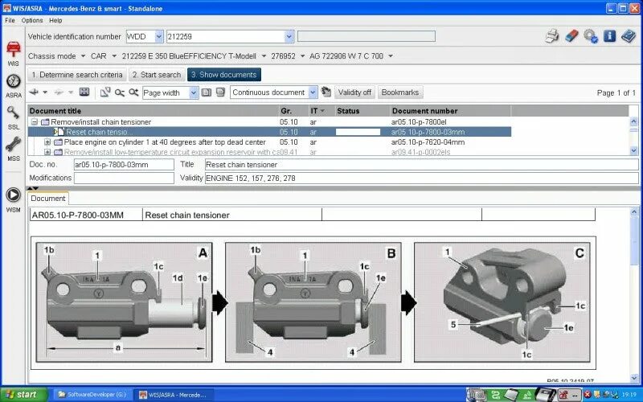Click the WIS/ASRA taskbar button

pyautogui.click(x=175, y=395)
